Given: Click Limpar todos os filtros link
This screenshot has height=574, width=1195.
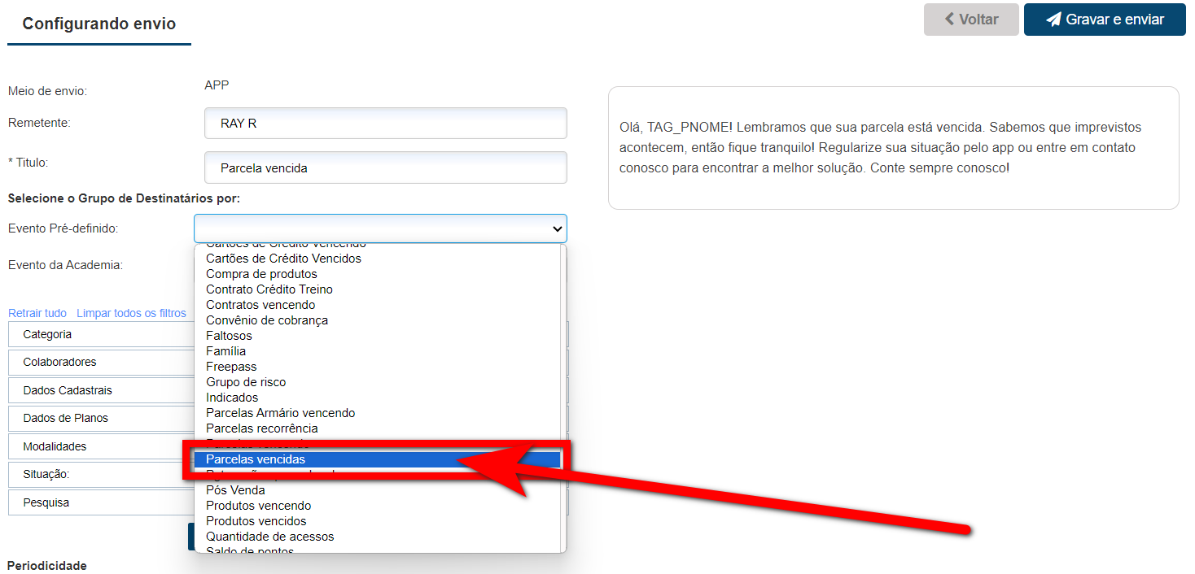Looking at the screenshot, I should click(x=131, y=313).
